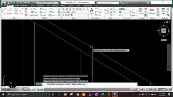The height and width of the screenshot is (97, 173).
Task: Expand the Draw panel
Action: (x=15, y=18)
